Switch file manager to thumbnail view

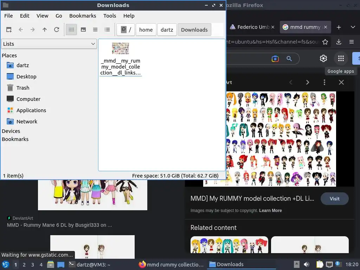pos(83,30)
